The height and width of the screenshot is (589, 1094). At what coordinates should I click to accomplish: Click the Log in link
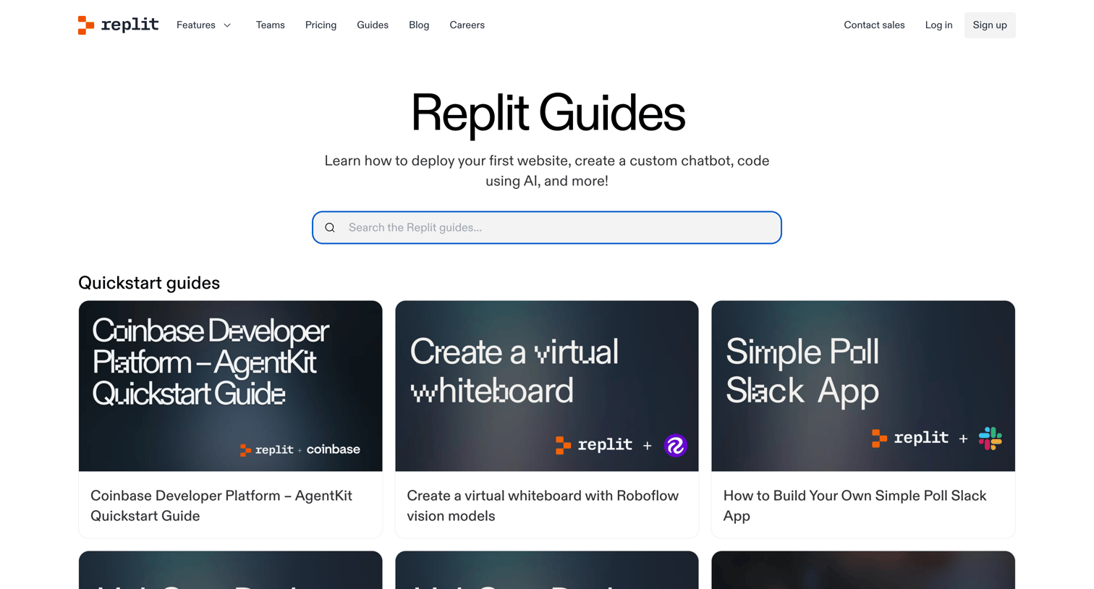pos(938,25)
